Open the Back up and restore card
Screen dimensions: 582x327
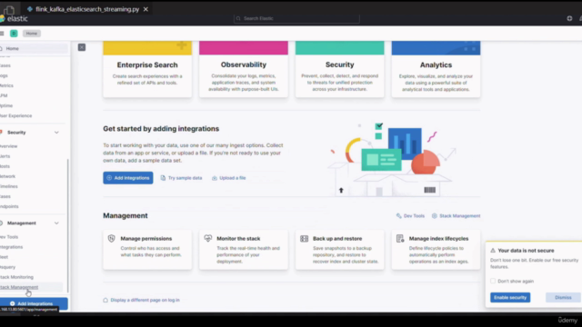(339, 250)
